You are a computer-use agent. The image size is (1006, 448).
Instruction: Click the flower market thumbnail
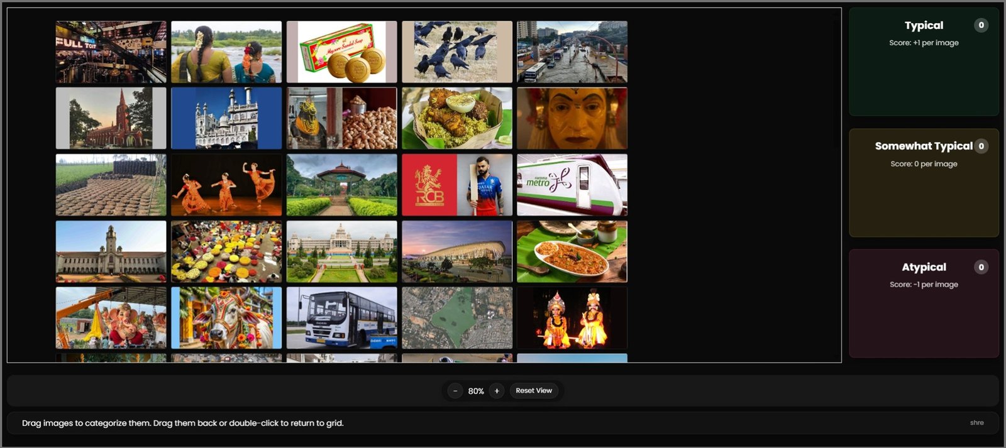tap(226, 251)
